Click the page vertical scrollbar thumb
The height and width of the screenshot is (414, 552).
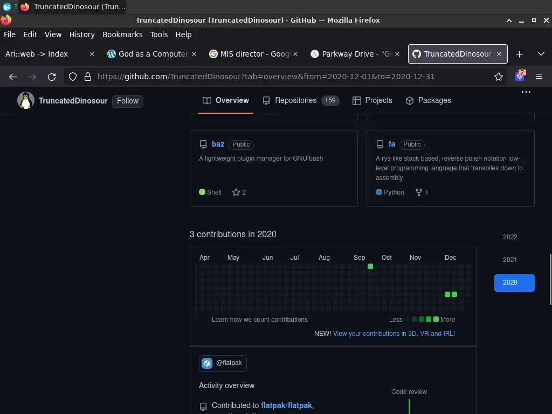550,280
